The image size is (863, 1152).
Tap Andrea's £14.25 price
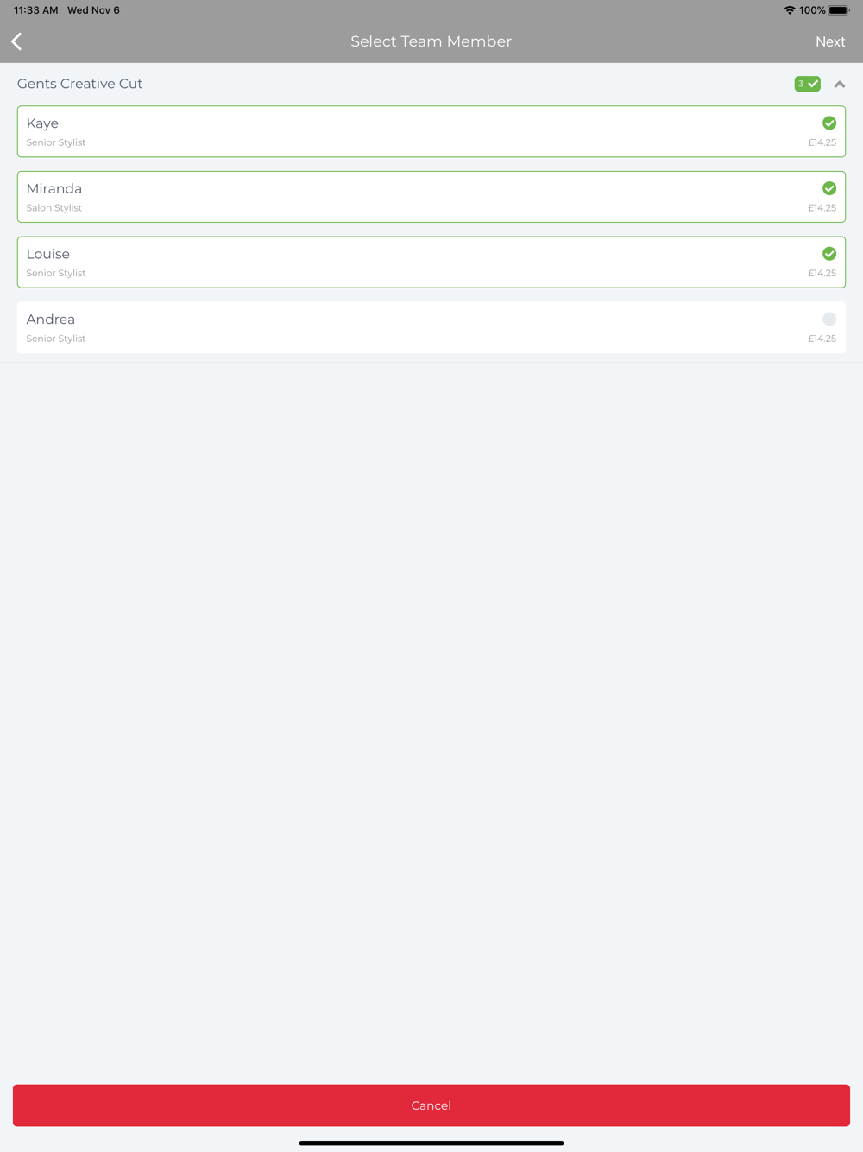[822, 339]
